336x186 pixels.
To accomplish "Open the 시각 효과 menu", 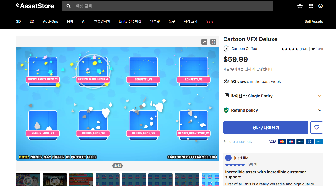I will [191, 21].
